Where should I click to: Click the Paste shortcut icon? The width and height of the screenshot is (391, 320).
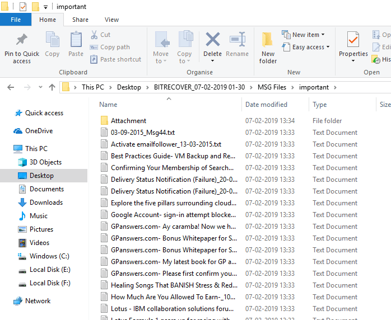tap(94, 59)
